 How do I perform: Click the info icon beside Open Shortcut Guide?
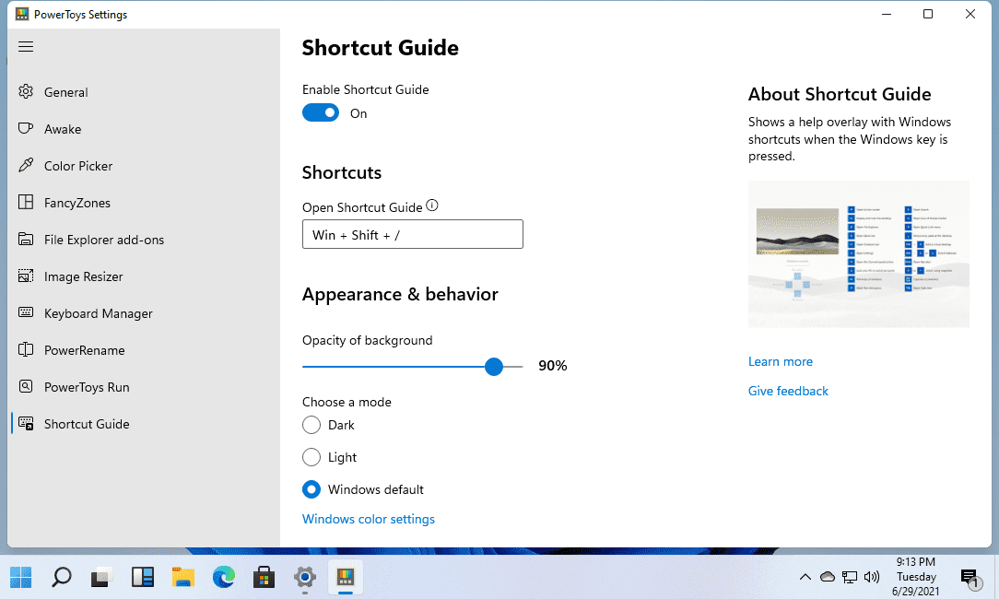[x=432, y=206]
